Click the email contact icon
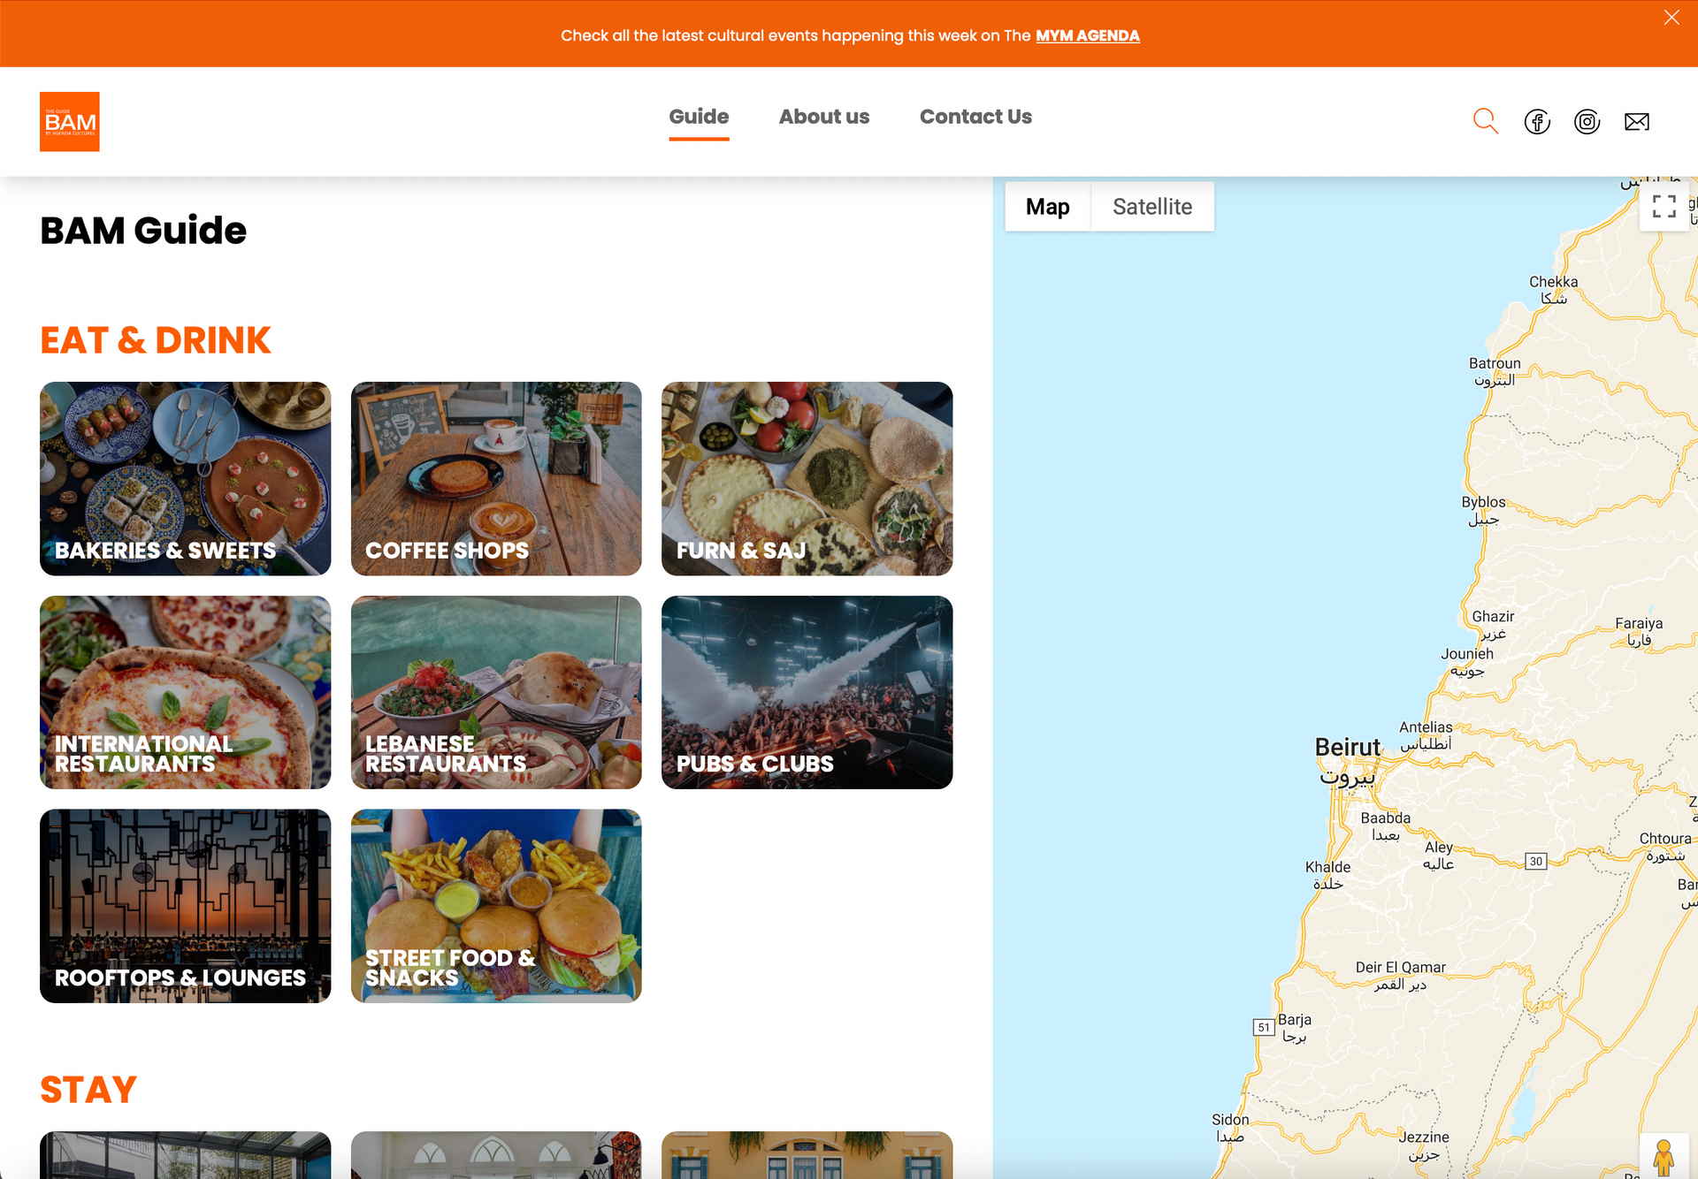 1637,121
